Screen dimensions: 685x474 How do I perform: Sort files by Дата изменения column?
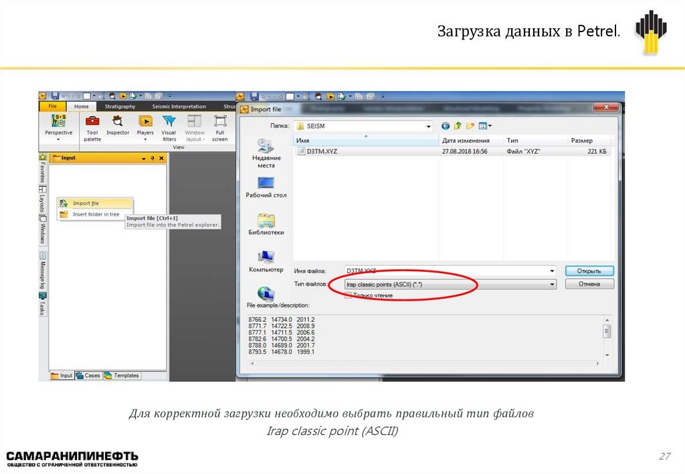470,141
